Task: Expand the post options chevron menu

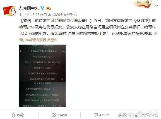Action: click(157, 6)
